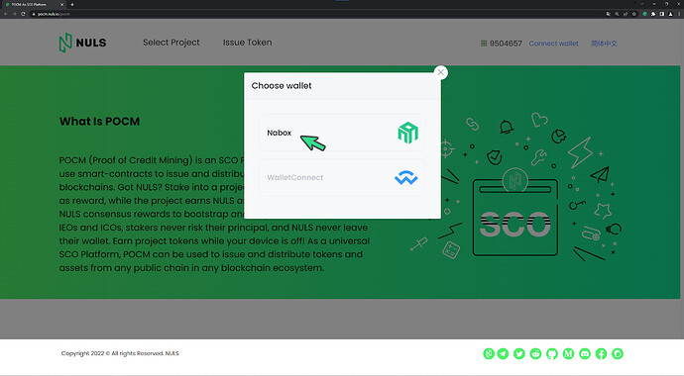The image size is (684, 376).
Task: Open the Issue Token menu
Action: click(x=248, y=43)
